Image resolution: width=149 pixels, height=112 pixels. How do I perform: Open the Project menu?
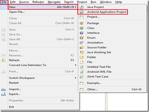82,2
